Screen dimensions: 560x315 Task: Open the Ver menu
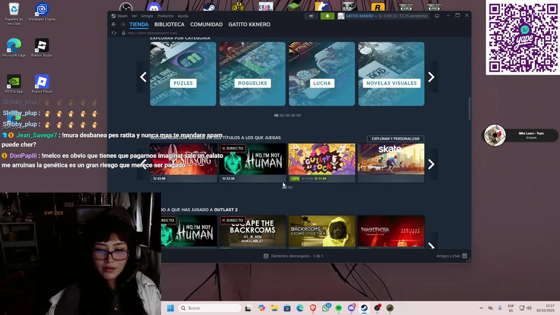click(x=134, y=16)
